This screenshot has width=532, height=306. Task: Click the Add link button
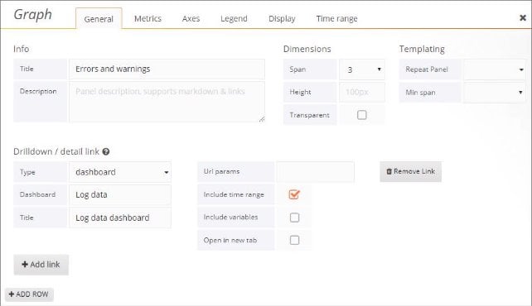[x=41, y=265]
